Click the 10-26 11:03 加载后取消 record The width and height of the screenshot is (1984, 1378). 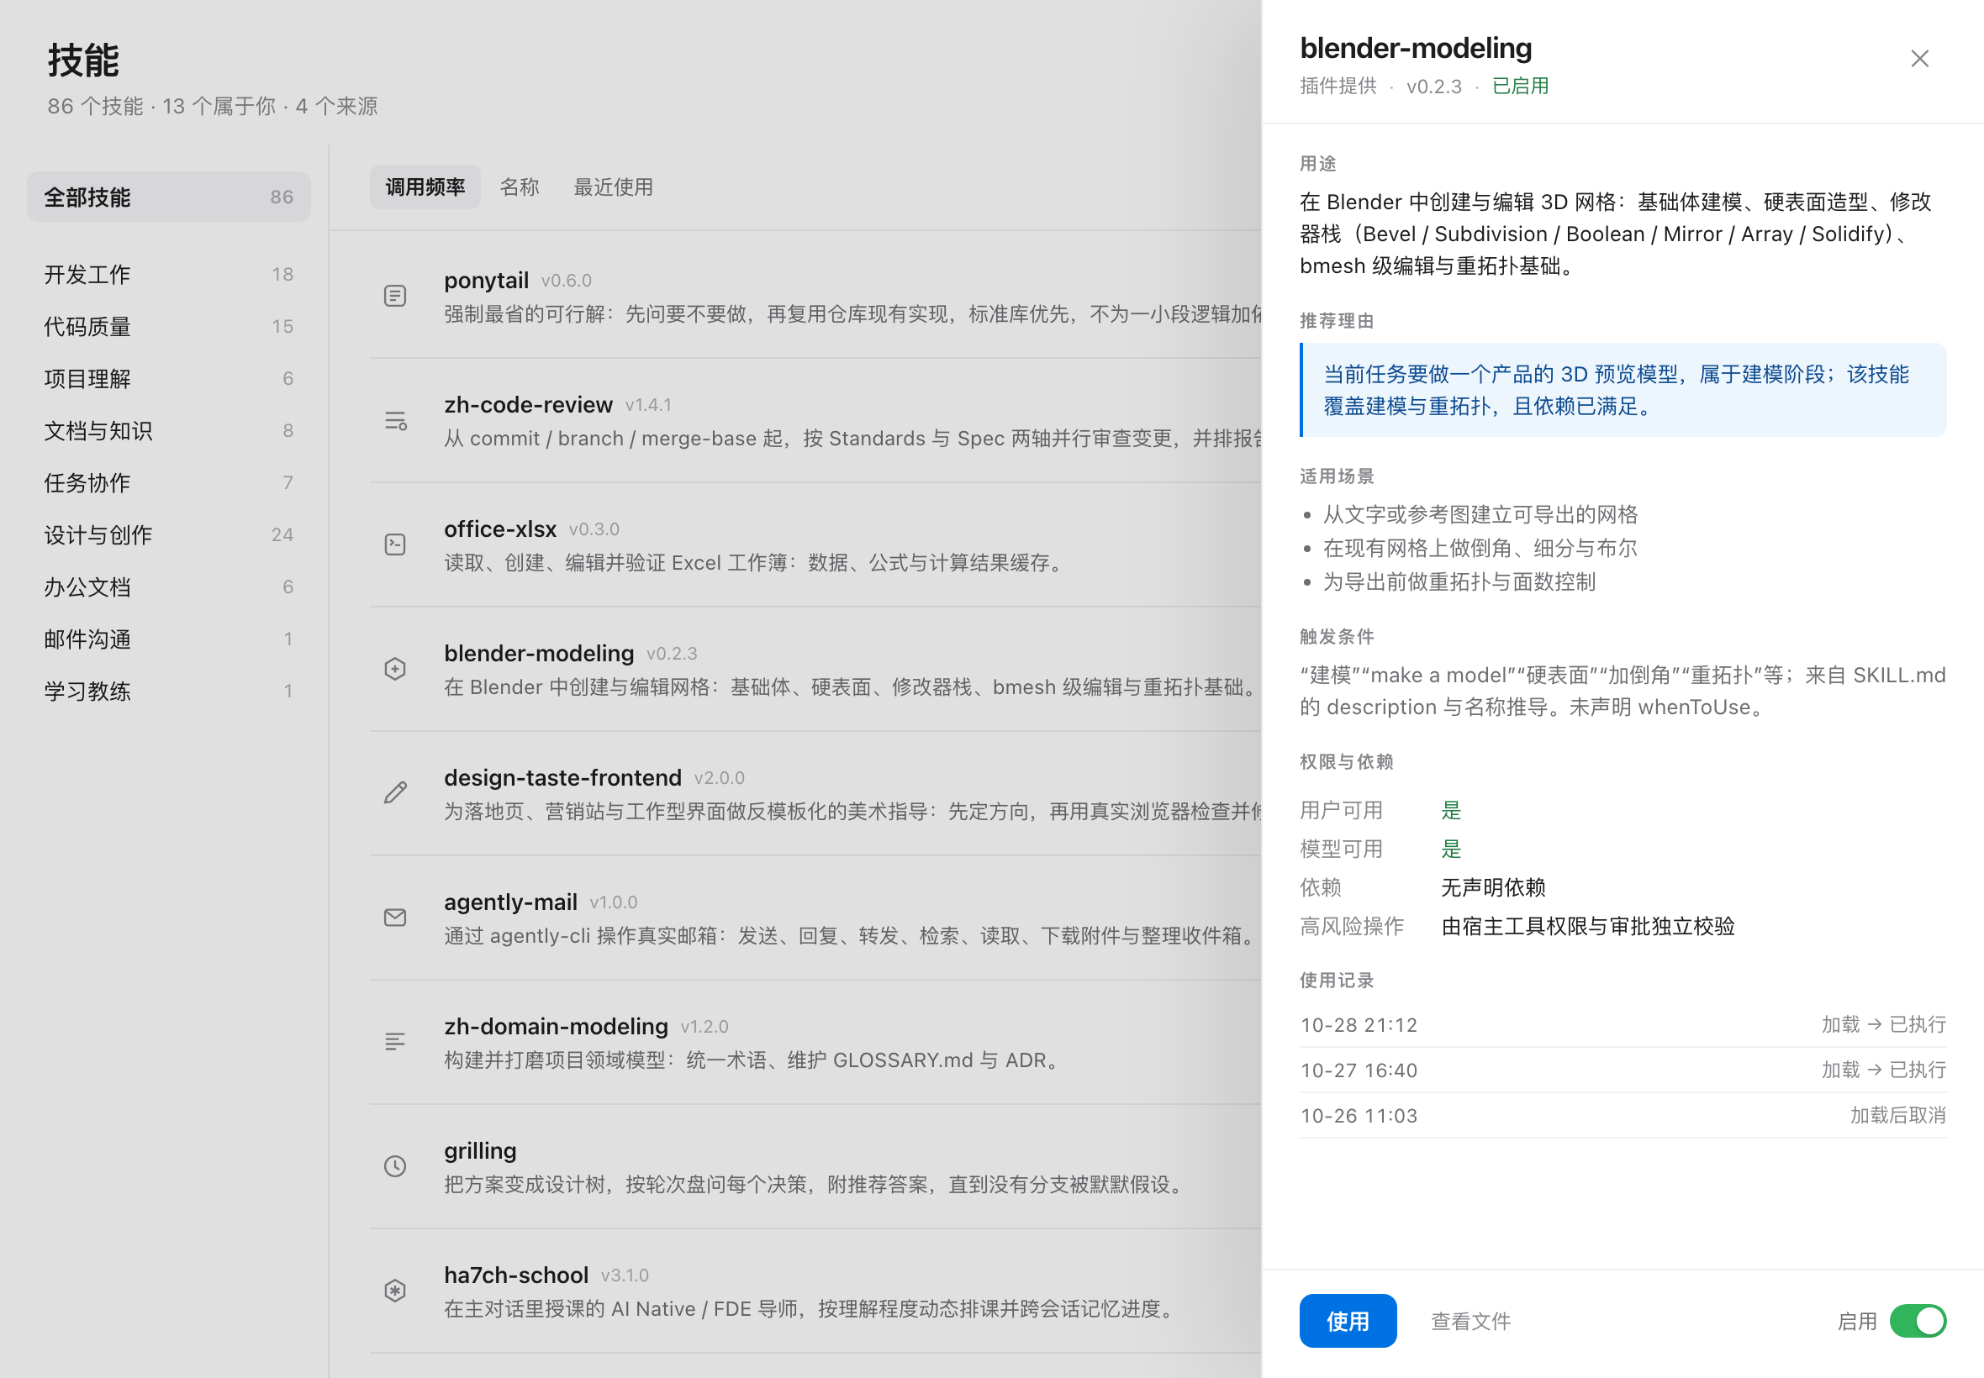coord(1623,1116)
